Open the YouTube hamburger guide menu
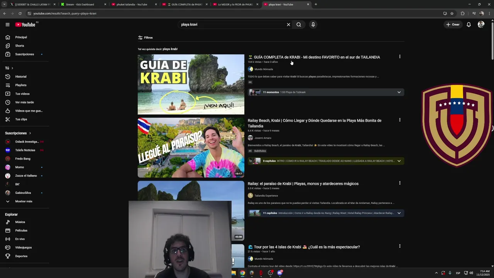 click(7, 24)
